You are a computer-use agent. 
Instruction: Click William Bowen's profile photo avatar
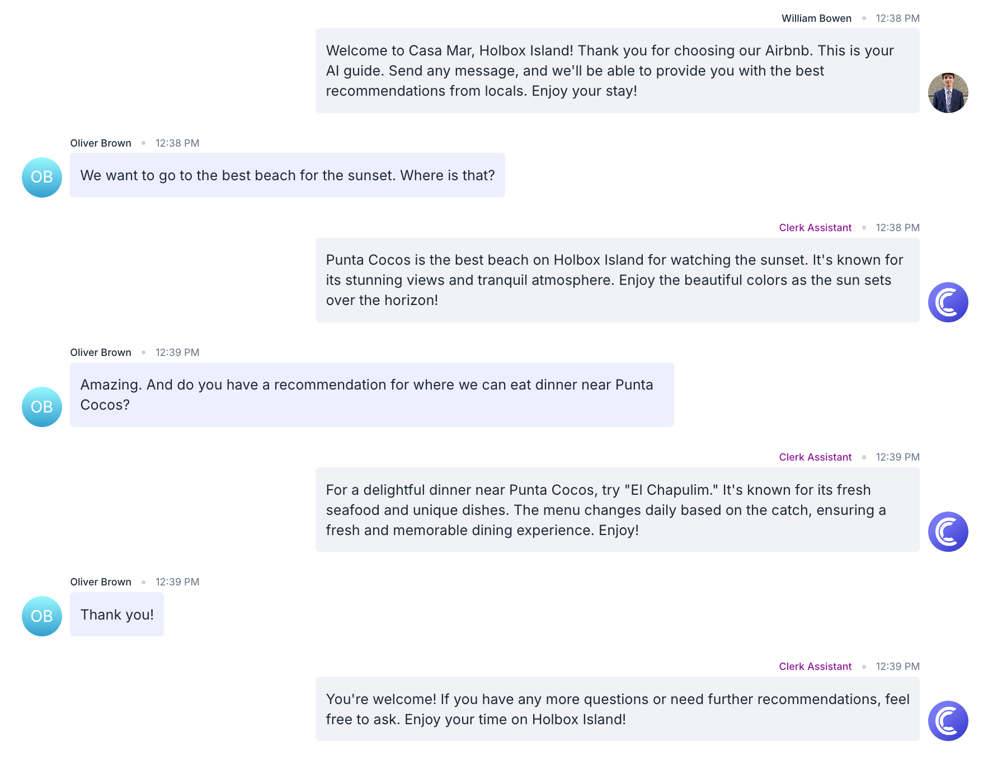pyautogui.click(x=948, y=93)
